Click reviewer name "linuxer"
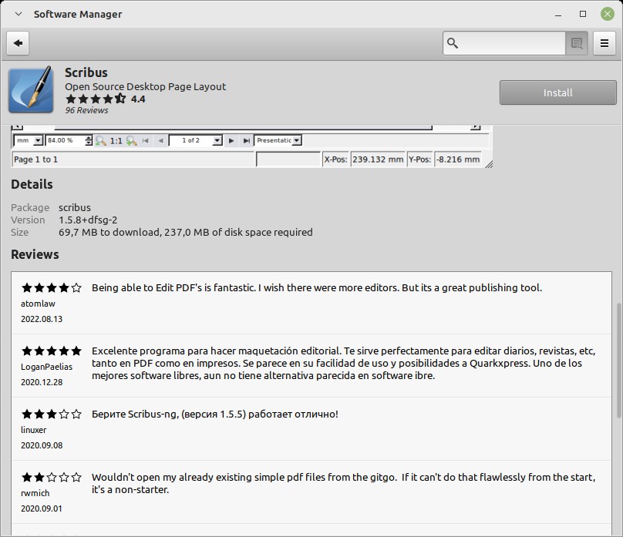The image size is (623, 537). tap(33, 430)
